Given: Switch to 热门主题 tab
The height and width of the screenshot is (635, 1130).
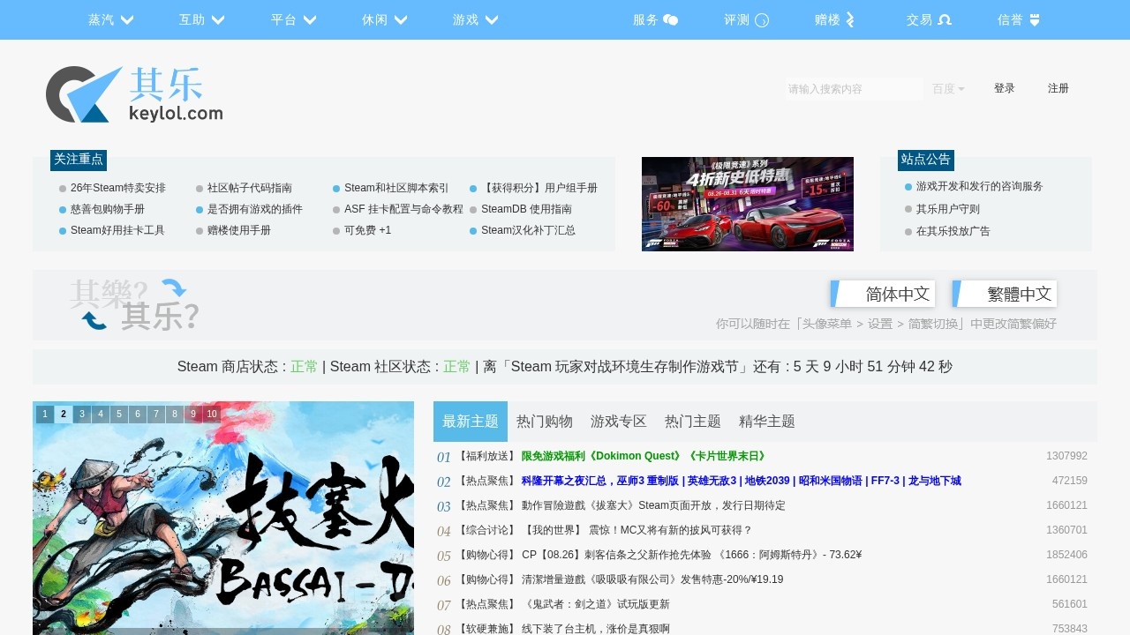Looking at the screenshot, I should (693, 422).
